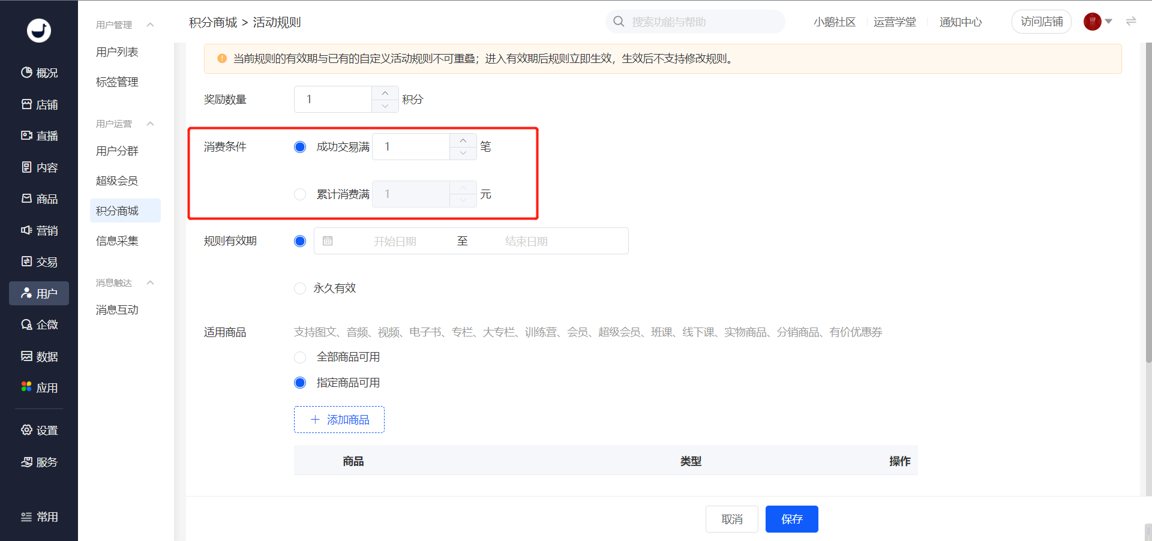Click the switch arrows icon at top right
The height and width of the screenshot is (541, 1152).
[1131, 22]
